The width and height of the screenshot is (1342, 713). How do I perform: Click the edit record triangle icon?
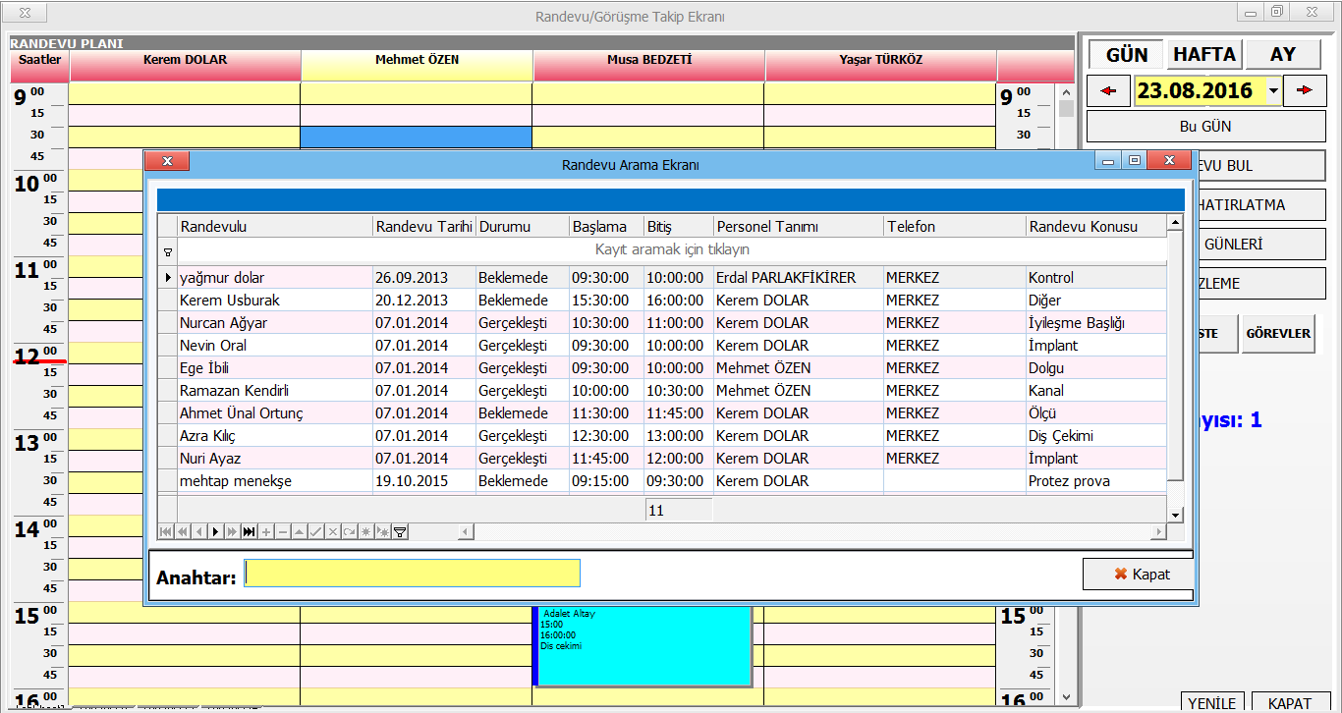[300, 531]
